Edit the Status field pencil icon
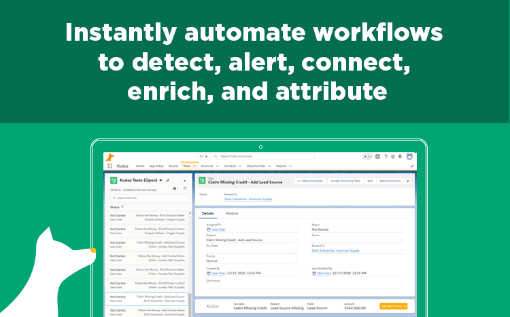The width and height of the screenshot is (510, 317). coord(401,229)
